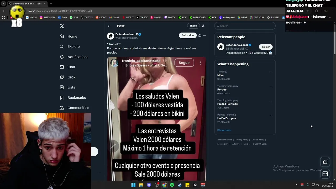The height and width of the screenshot is (189, 336).
Task: Open TWITCH bookmark
Action: click(170, 18)
